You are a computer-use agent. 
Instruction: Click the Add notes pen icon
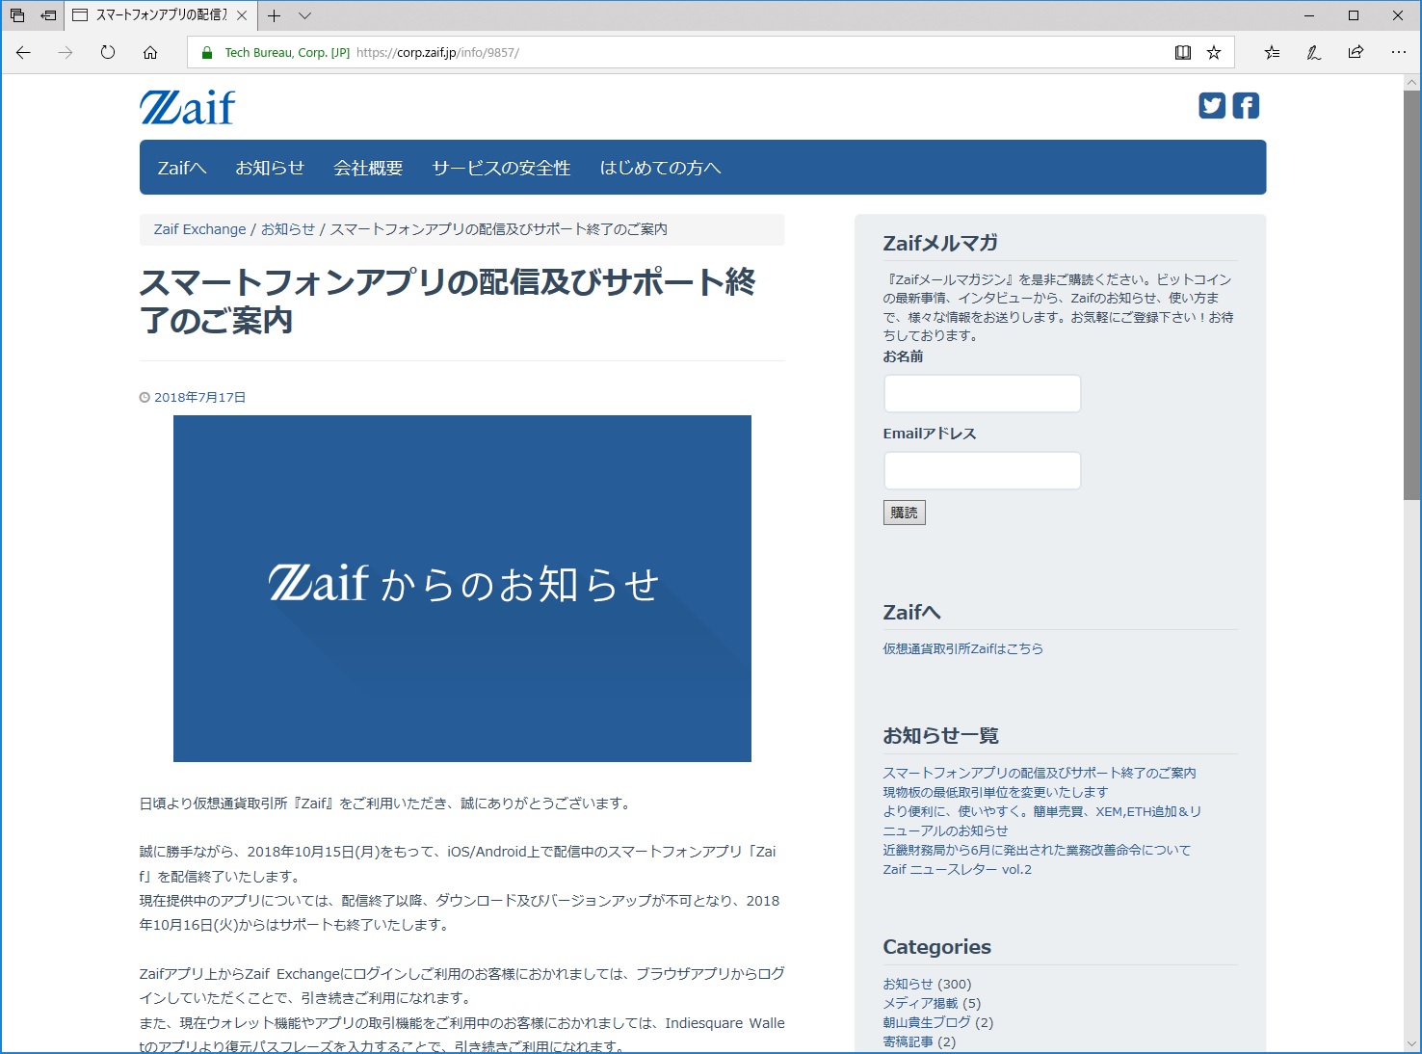click(1314, 53)
